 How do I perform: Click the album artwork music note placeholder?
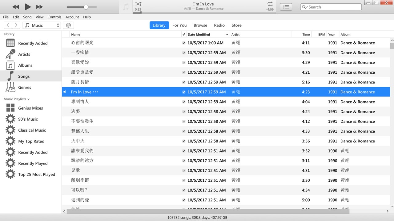click(x=126, y=7)
